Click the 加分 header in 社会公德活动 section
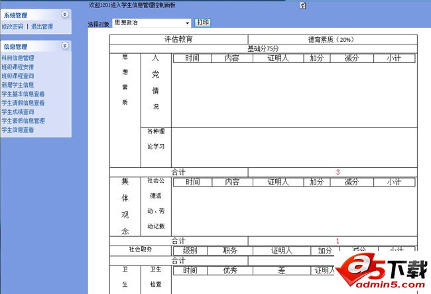This screenshot has width=431, height=294. [317, 182]
